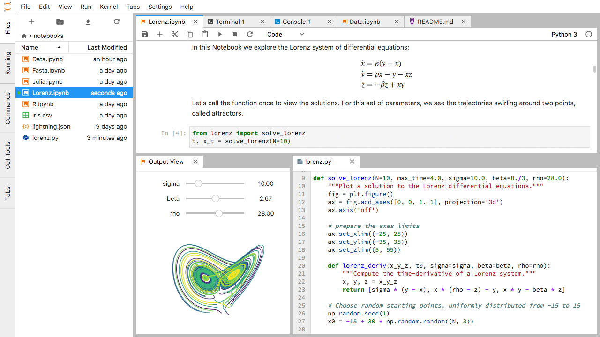Switch to the Terminal 1 tab
600x337 pixels.
(x=231, y=21)
